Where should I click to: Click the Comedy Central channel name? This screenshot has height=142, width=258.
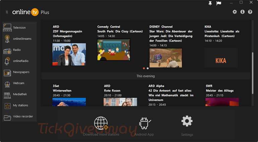point(109,27)
